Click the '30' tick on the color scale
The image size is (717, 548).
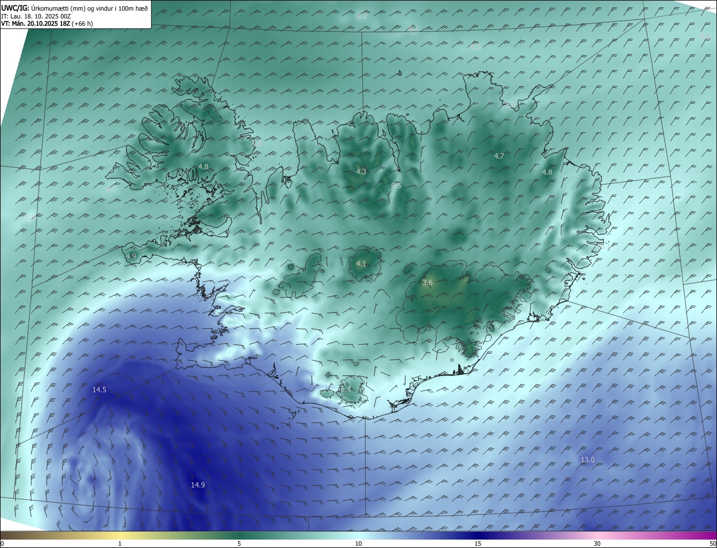(597, 544)
